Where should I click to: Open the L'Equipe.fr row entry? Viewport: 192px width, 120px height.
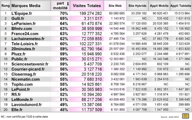22,13
